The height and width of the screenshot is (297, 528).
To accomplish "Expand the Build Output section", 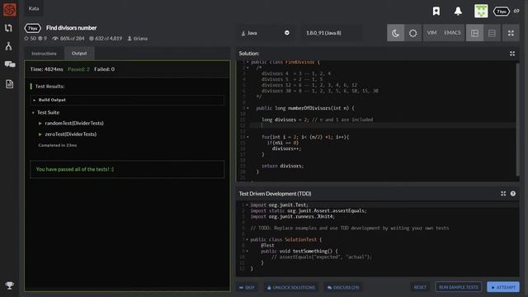I will tap(127, 100).
